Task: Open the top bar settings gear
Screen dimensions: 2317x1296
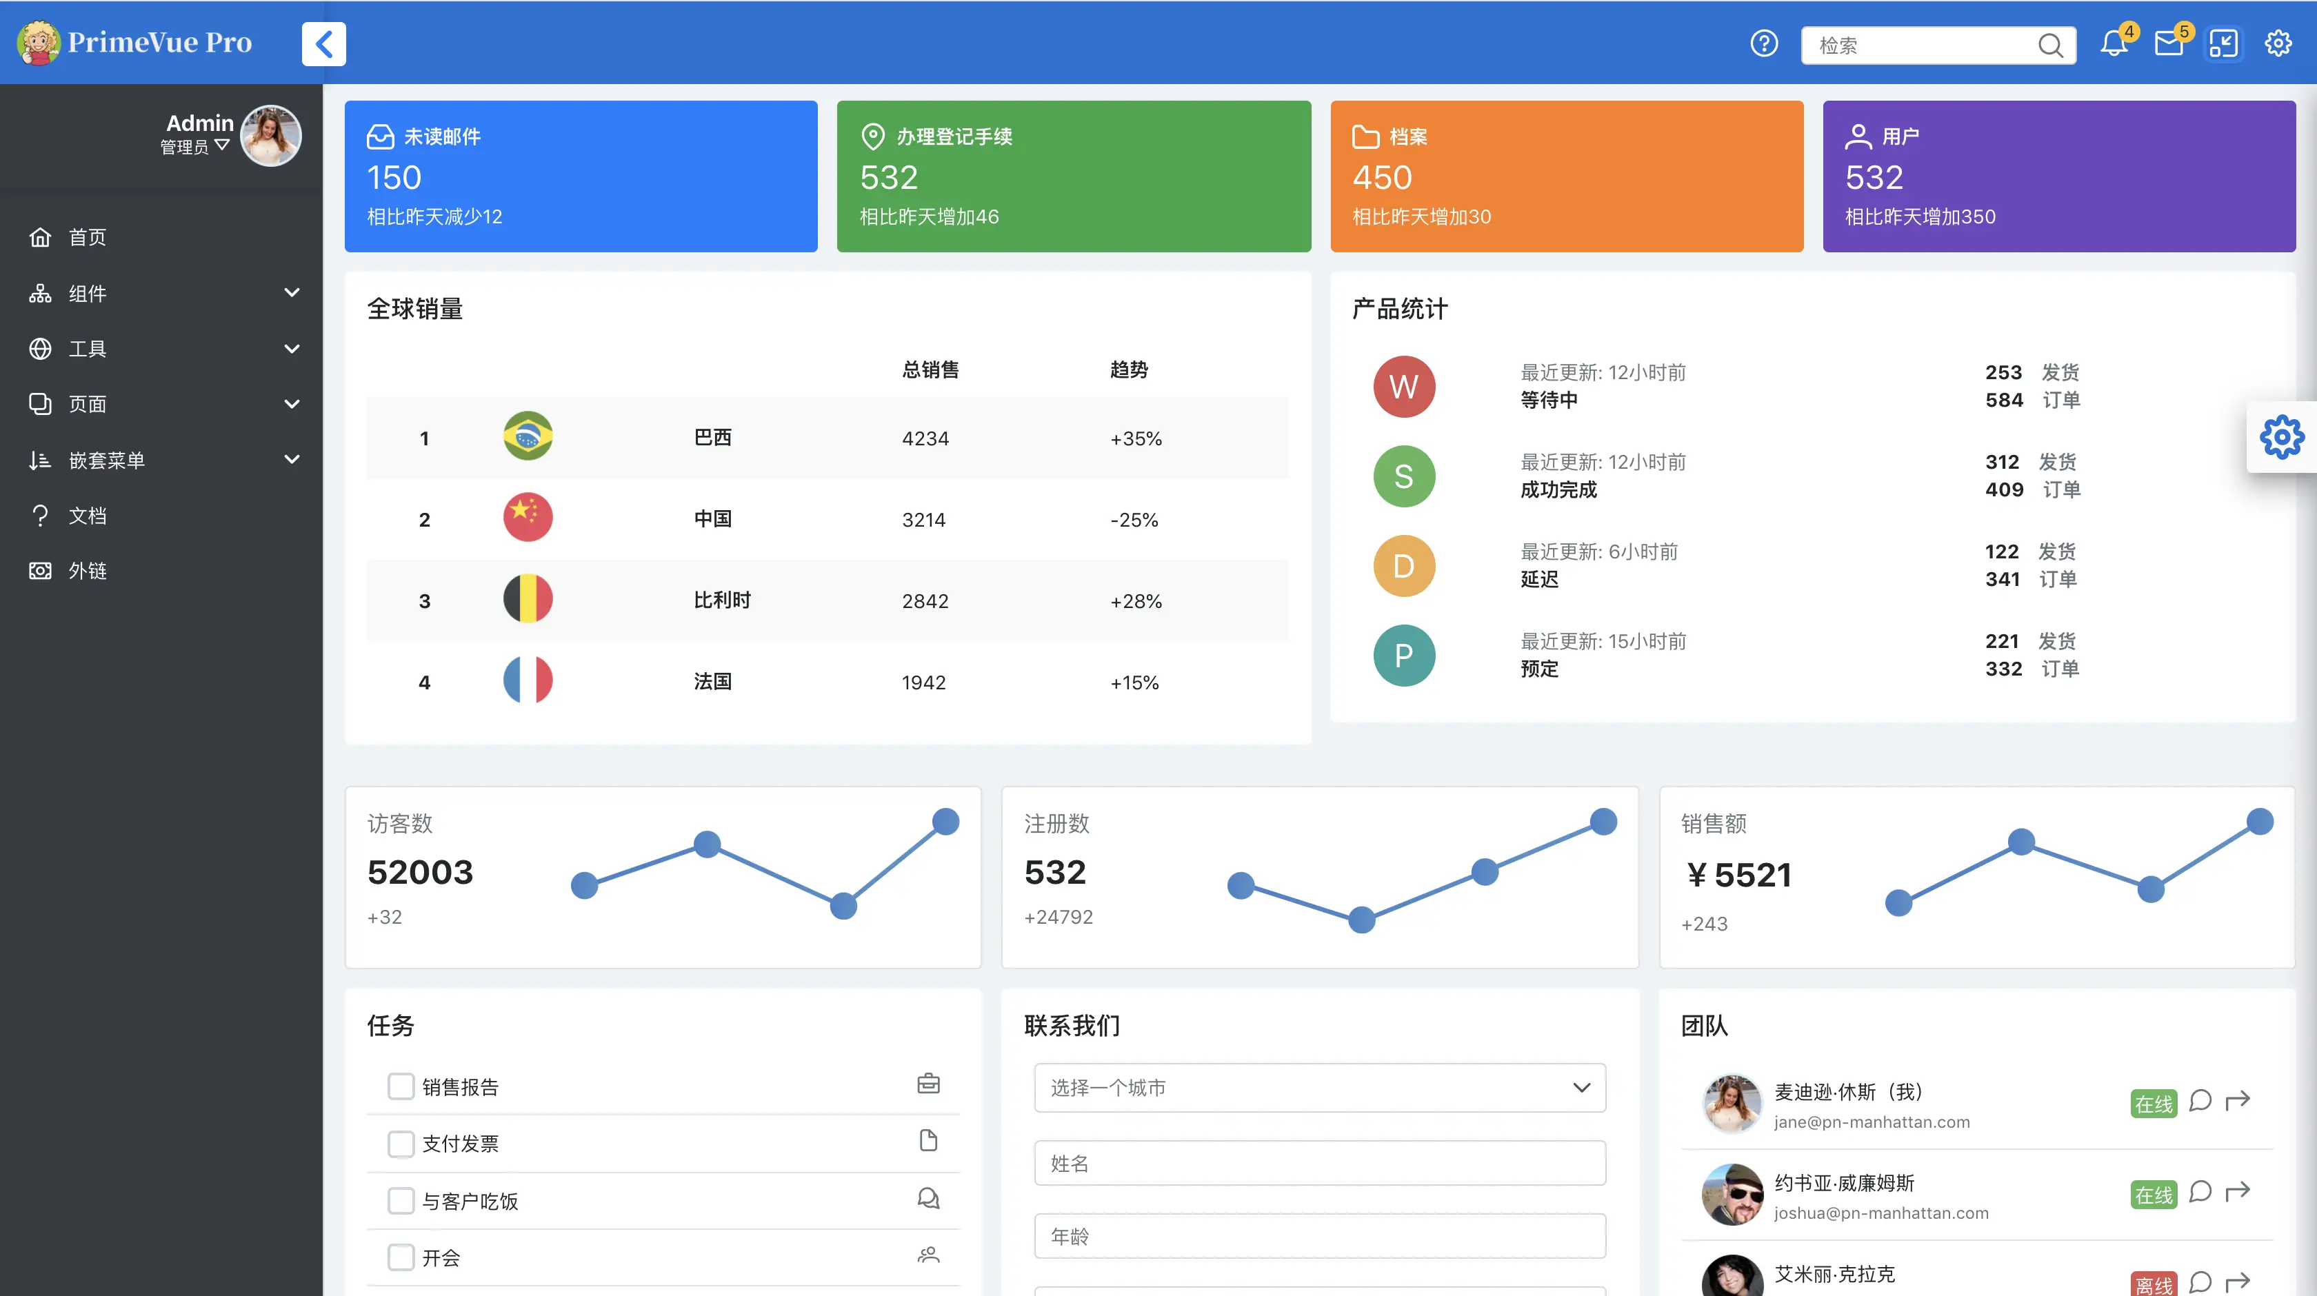Action: pyautogui.click(x=2278, y=43)
